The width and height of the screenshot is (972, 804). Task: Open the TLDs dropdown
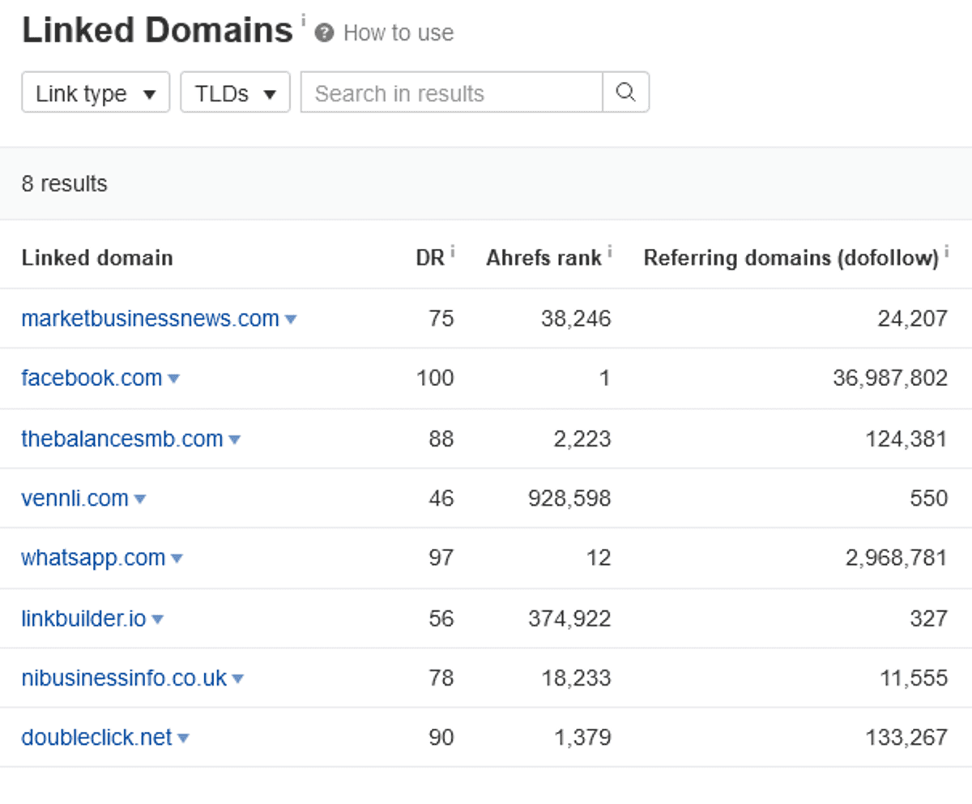coord(235,92)
